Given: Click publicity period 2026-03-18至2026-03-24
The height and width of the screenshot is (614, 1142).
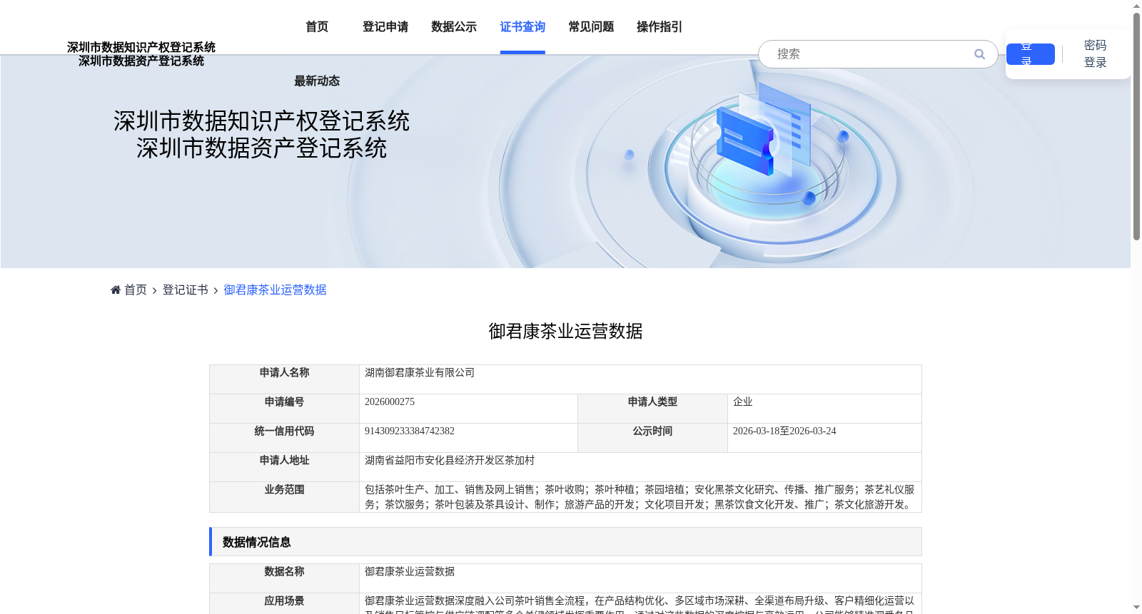Looking at the screenshot, I should click(784, 431).
